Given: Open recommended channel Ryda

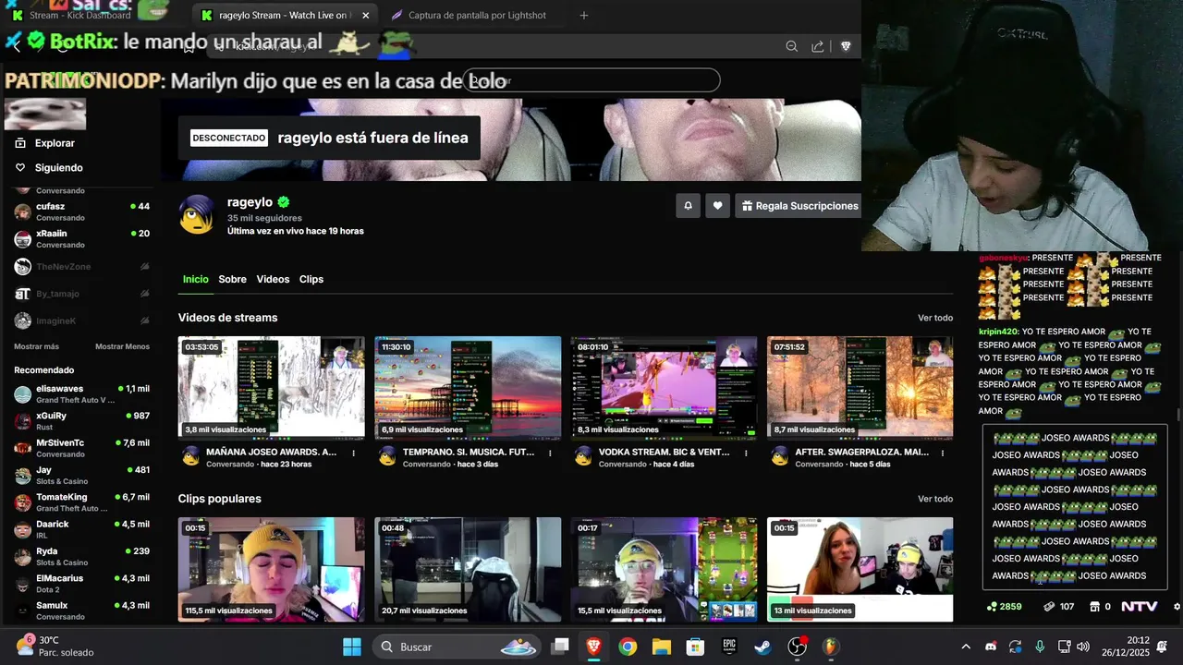Looking at the screenshot, I should point(81,557).
